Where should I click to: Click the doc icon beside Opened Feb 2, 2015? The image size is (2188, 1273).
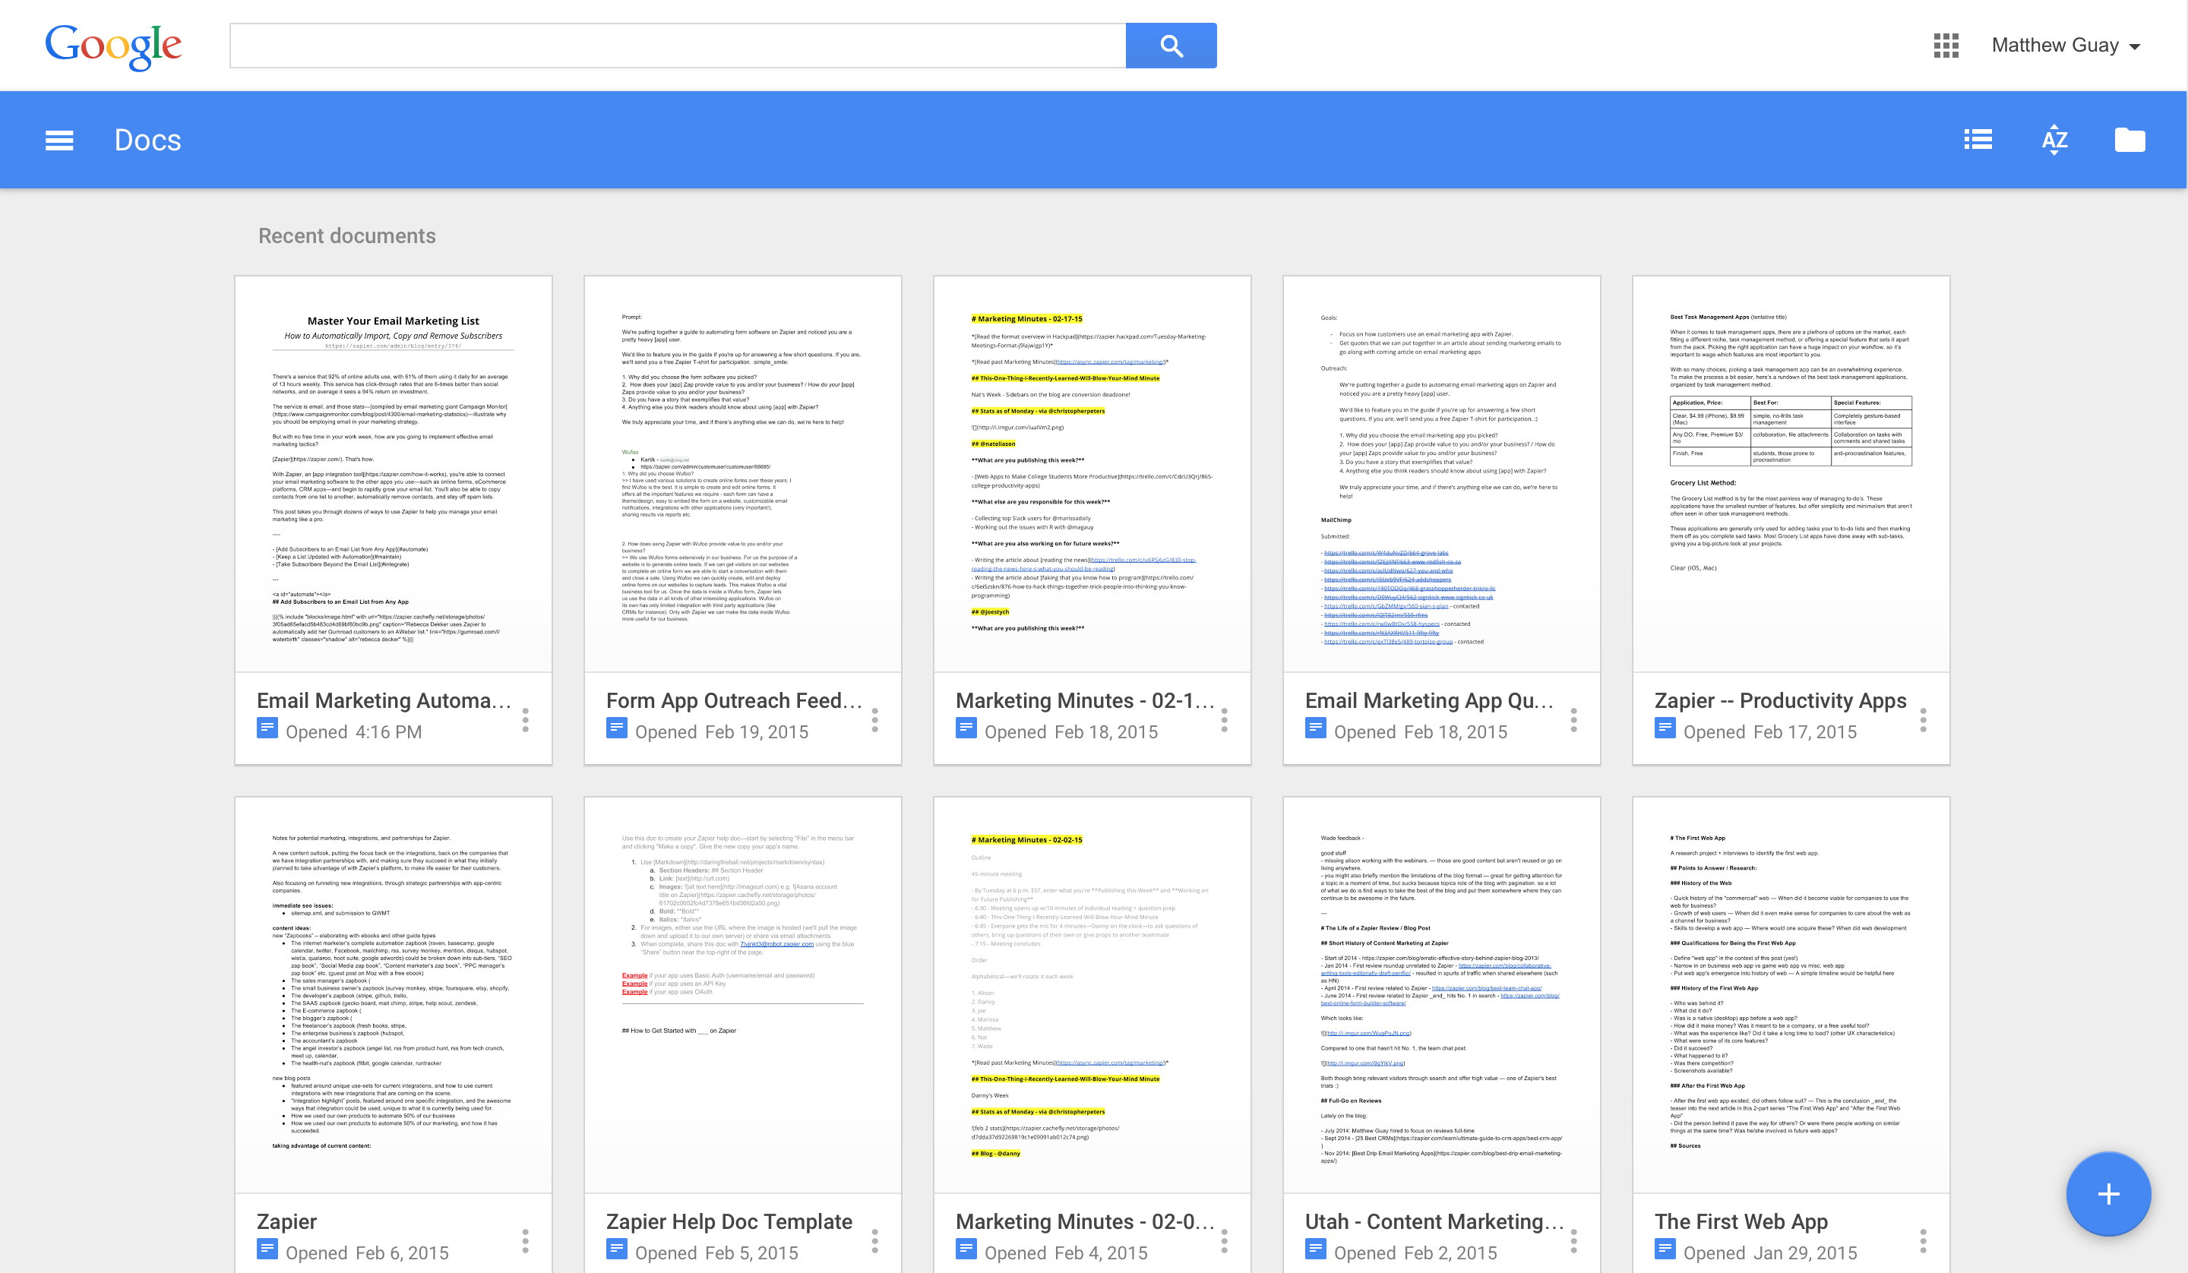pyautogui.click(x=1315, y=1249)
